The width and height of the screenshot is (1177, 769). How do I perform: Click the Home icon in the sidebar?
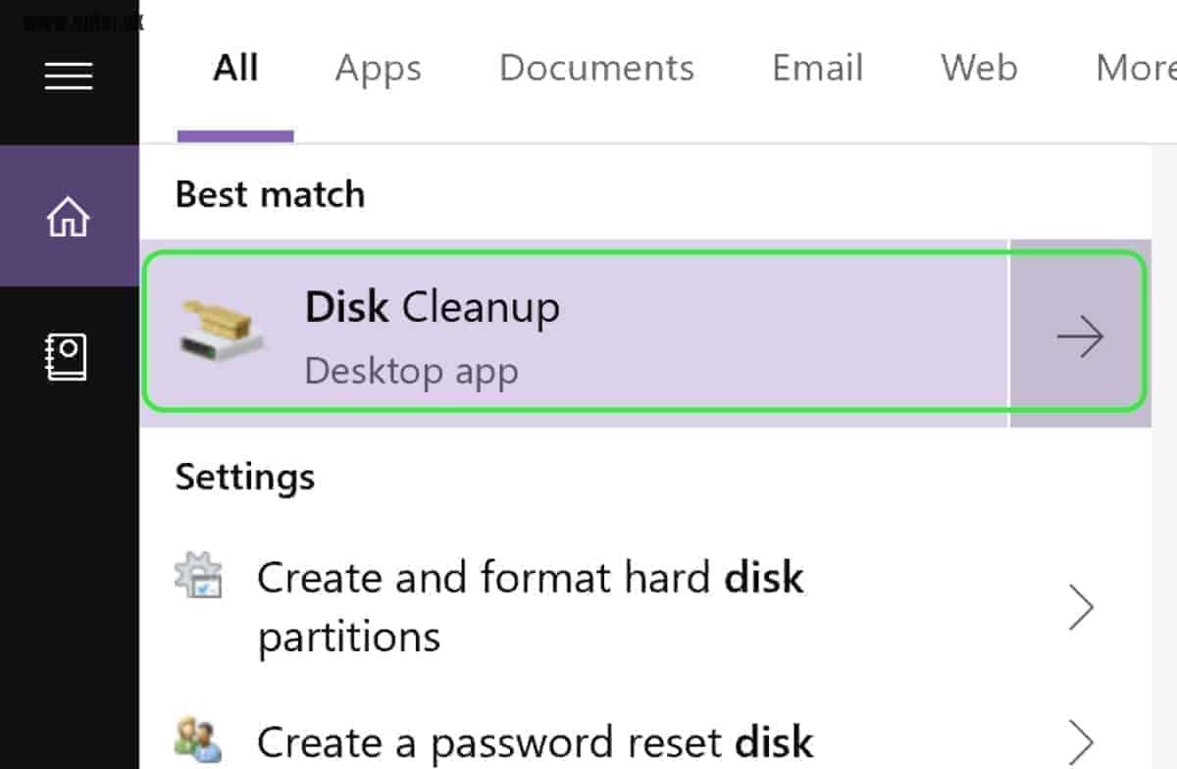coord(69,217)
